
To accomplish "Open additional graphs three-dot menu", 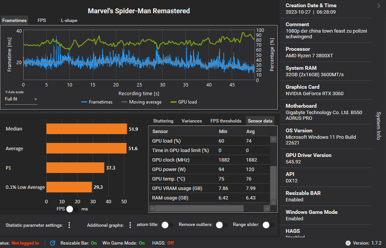I will (130, 225).
